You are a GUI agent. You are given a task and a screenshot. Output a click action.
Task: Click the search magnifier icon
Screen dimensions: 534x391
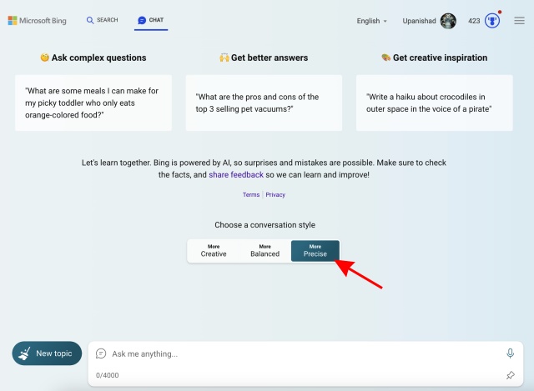pos(90,20)
